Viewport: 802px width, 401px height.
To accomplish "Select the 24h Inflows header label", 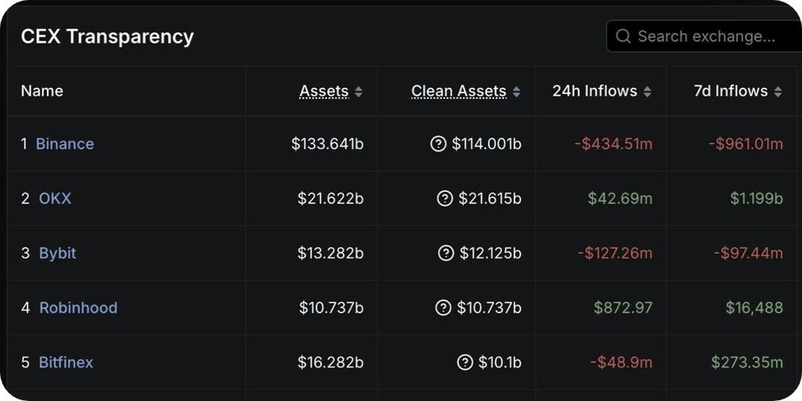I will pos(595,91).
